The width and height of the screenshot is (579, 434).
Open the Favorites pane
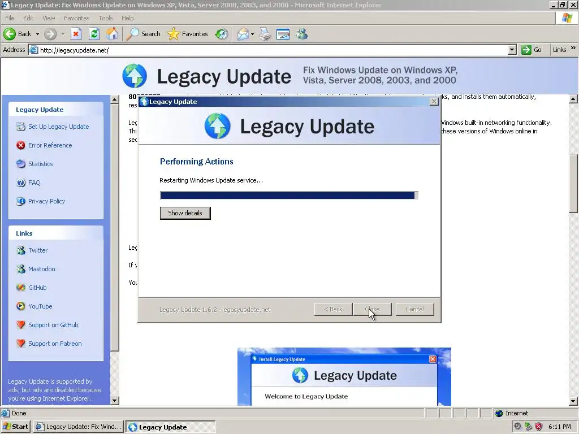(x=188, y=34)
